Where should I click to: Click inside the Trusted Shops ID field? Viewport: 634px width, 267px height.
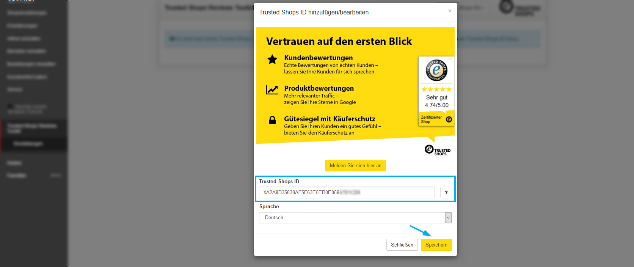pos(347,193)
